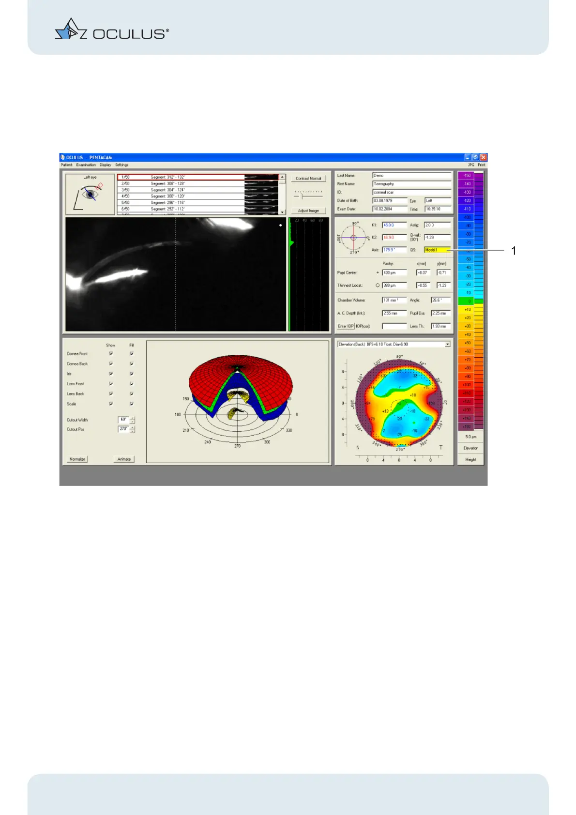Select segment row 4/50 (300° - 120°)
Image resolution: width=576 pixels, height=815 pixels.
point(197,196)
